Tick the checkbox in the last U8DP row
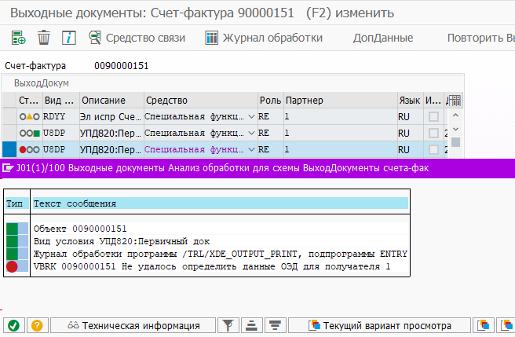This screenshot has width=515, height=337. (433, 149)
